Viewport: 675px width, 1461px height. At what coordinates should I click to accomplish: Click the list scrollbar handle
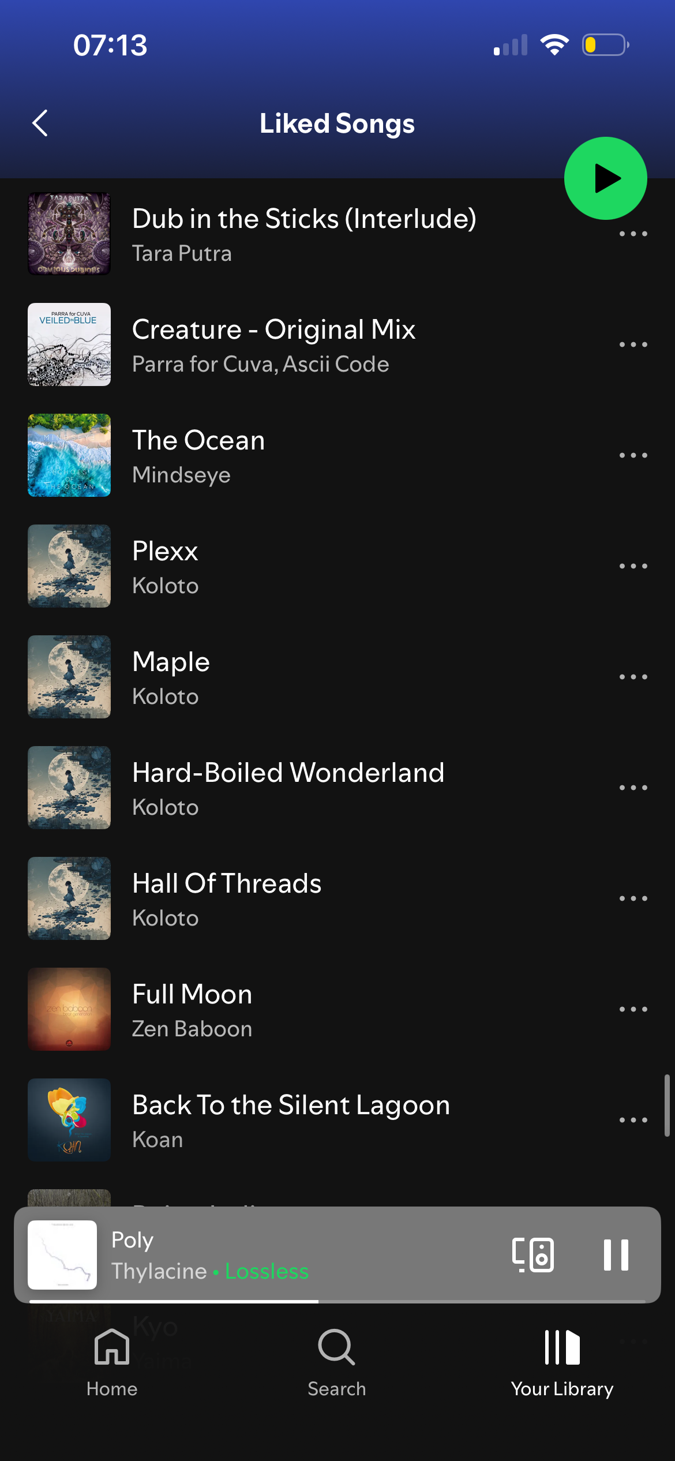[667, 1105]
